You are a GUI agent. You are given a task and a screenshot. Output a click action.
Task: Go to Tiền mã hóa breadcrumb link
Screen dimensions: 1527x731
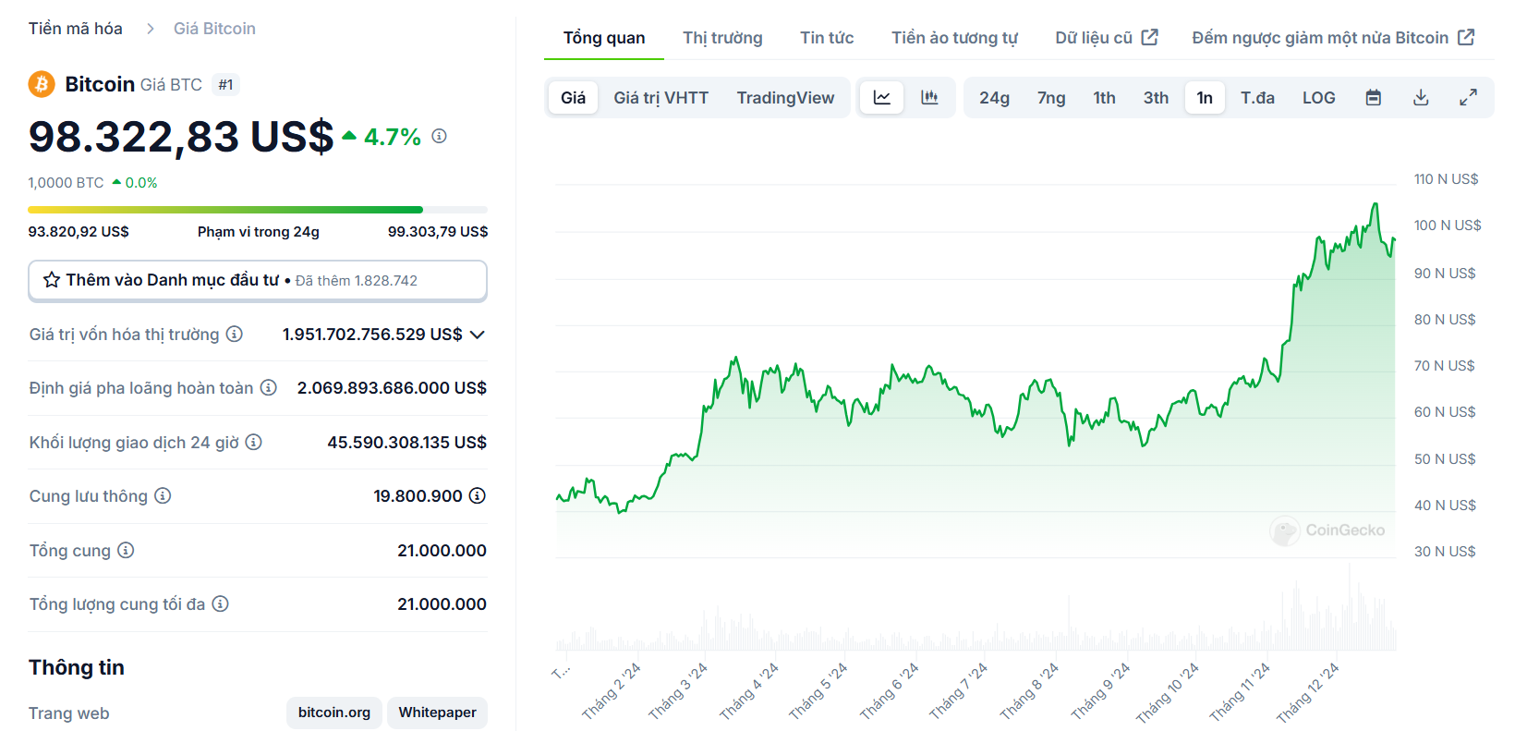coord(76,29)
